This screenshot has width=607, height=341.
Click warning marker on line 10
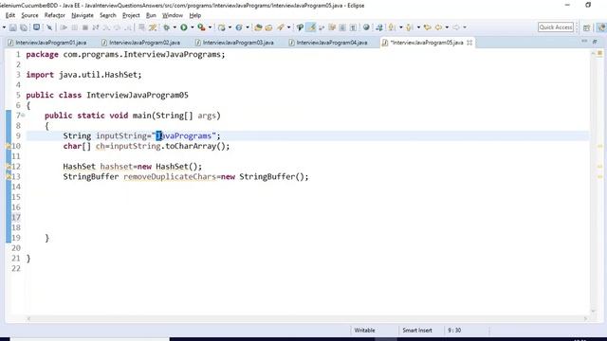(9, 146)
